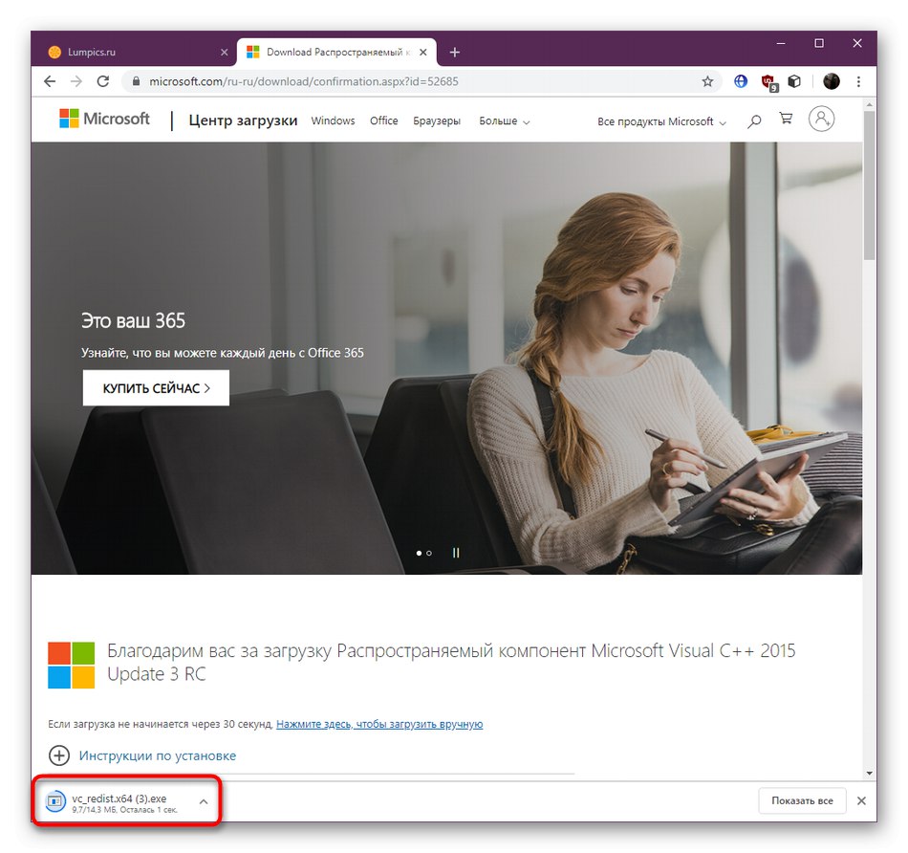Expand Все продукты Microsoft dropdown
The image size is (908, 853).
[662, 121]
